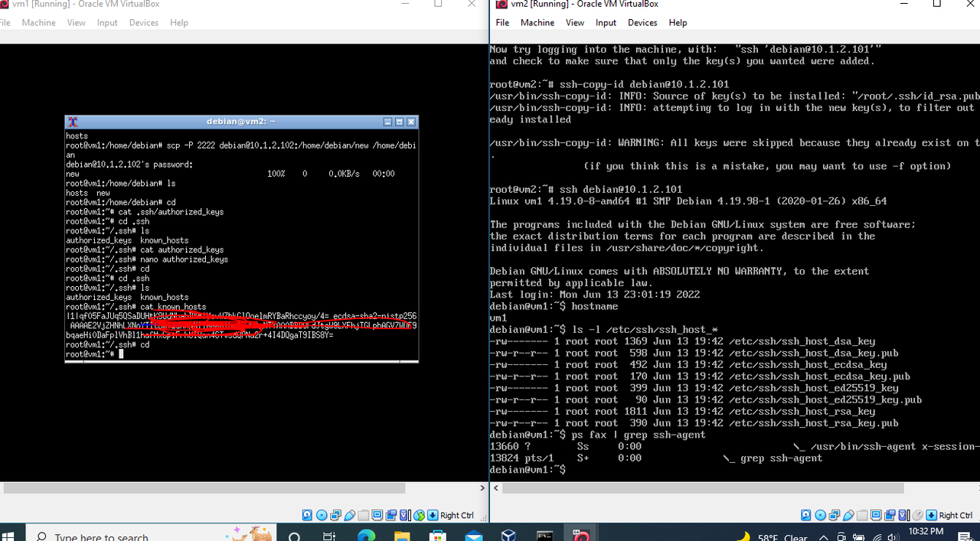The image size is (980, 541).
Task: Open network adapter icon in vm2 status bar
Action: click(x=835, y=515)
